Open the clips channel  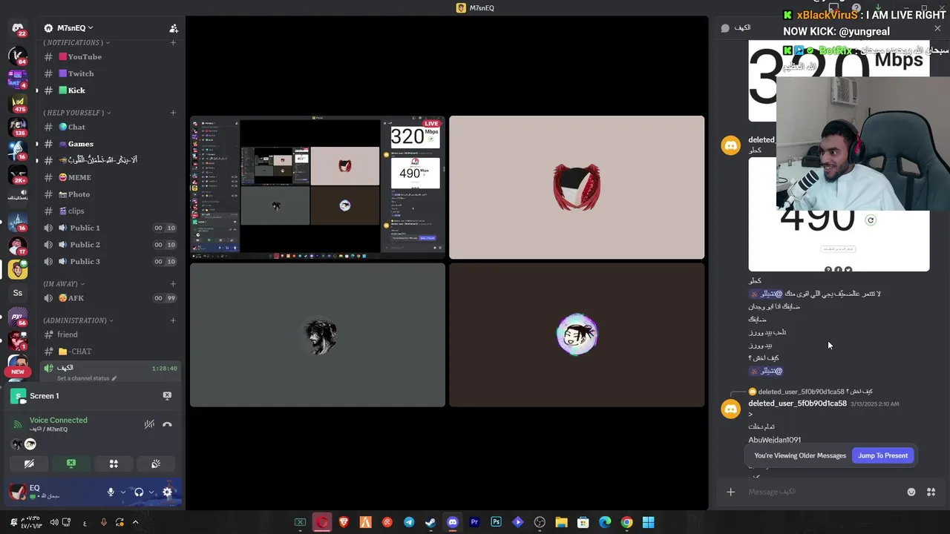[x=108, y=211]
